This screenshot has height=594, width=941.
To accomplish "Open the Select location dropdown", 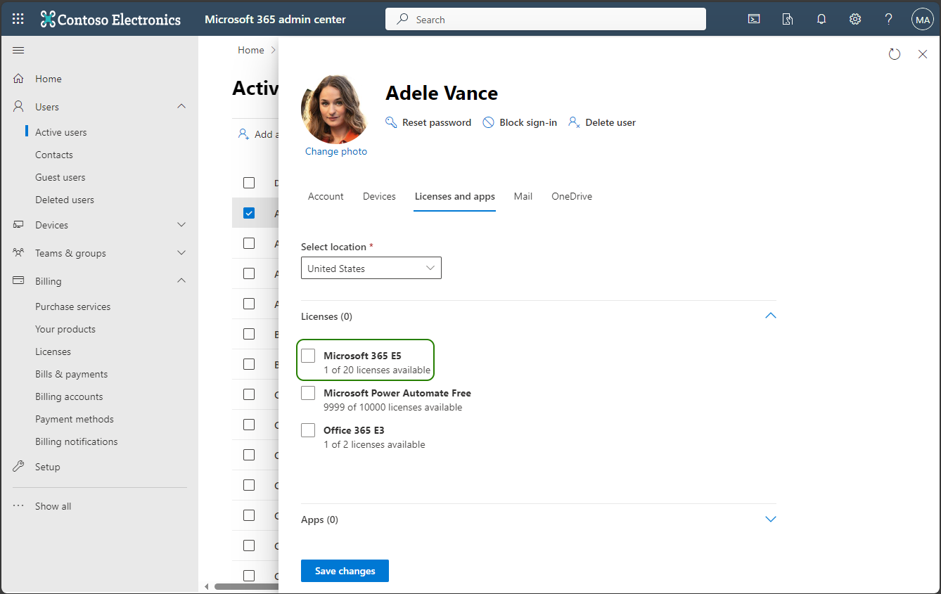I will coord(371,268).
